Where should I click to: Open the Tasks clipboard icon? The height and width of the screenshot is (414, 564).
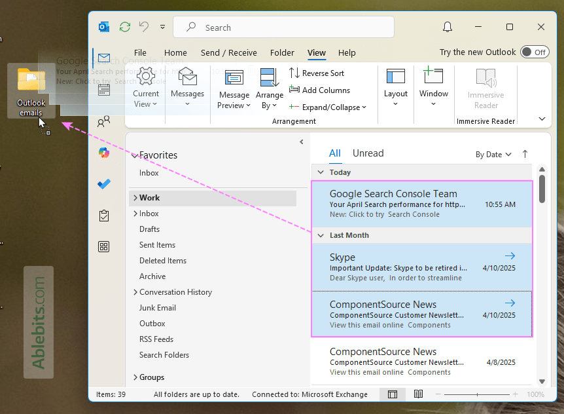point(104,216)
